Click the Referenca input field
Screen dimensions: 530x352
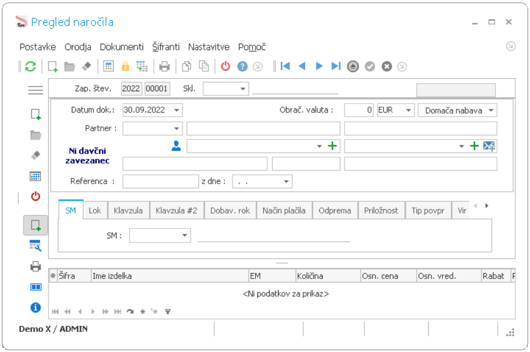click(x=161, y=181)
